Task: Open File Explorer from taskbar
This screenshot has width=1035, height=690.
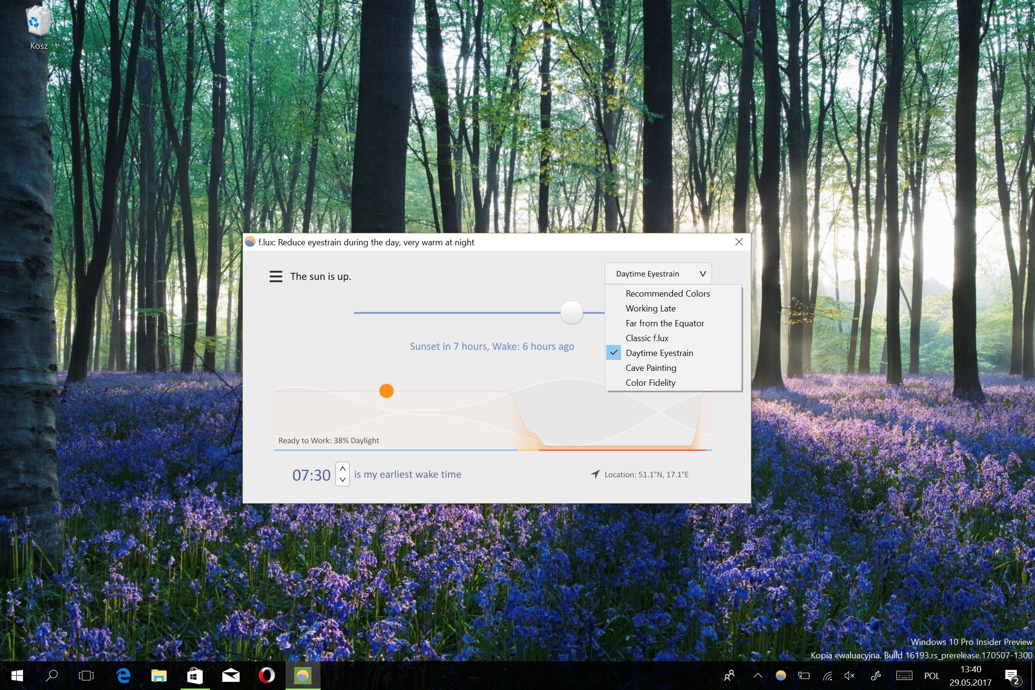Action: point(159,676)
